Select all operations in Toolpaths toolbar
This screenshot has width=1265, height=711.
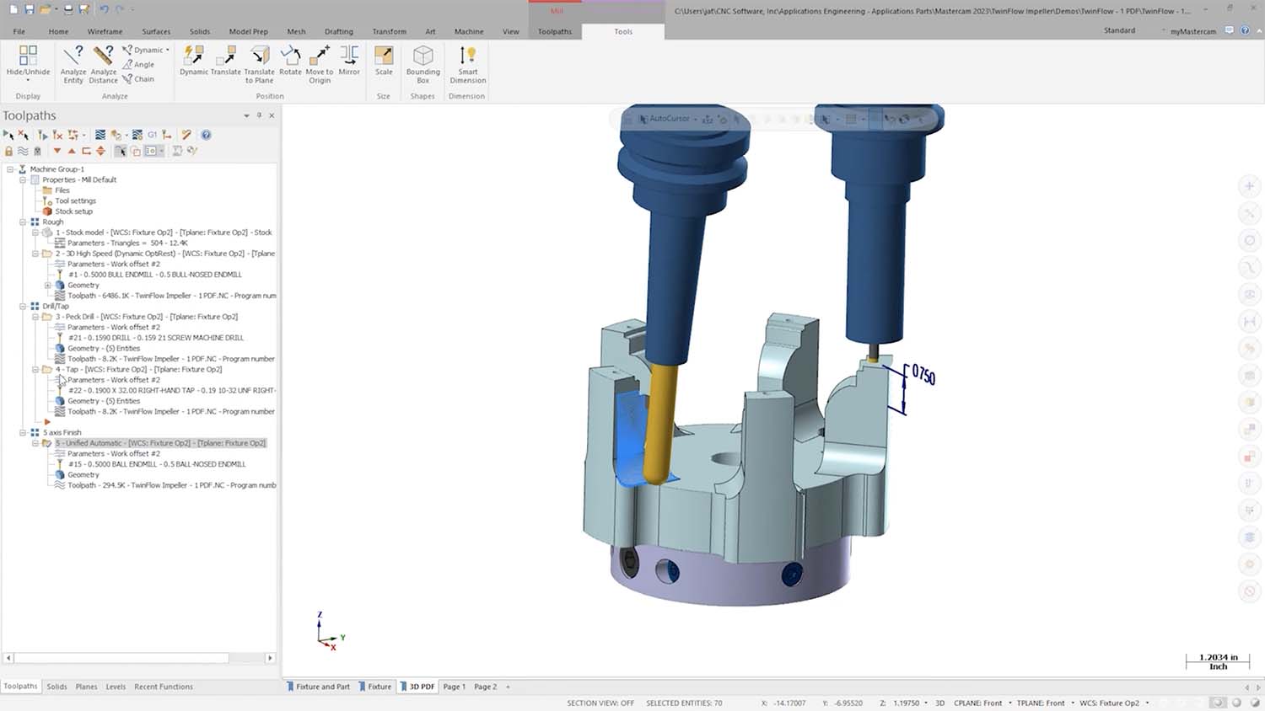tap(8, 135)
